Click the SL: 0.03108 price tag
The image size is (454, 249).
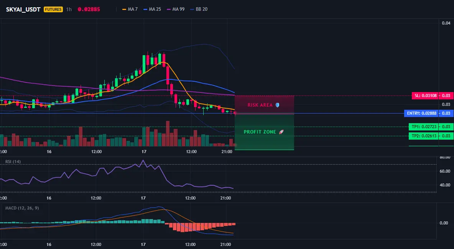(425, 96)
